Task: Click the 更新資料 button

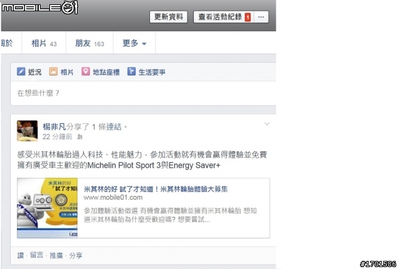Action: pyautogui.click(x=168, y=17)
